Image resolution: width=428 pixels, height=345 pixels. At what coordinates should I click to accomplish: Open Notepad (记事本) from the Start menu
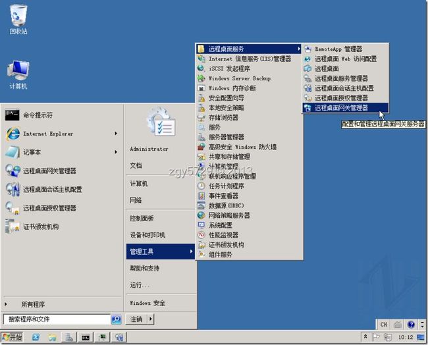(x=62, y=152)
